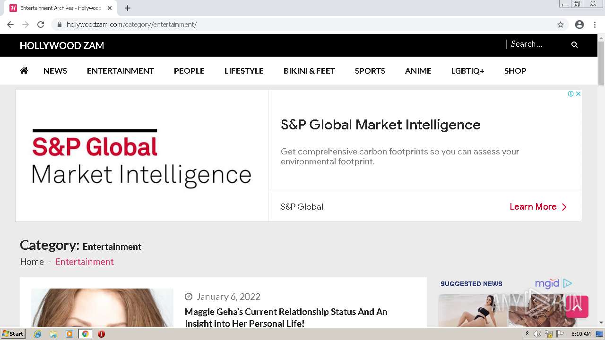Bookmark this page with star icon
Viewport: 605px width, 340px height.
click(561, 25)
